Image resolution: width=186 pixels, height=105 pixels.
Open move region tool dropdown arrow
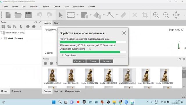point(90,15)
